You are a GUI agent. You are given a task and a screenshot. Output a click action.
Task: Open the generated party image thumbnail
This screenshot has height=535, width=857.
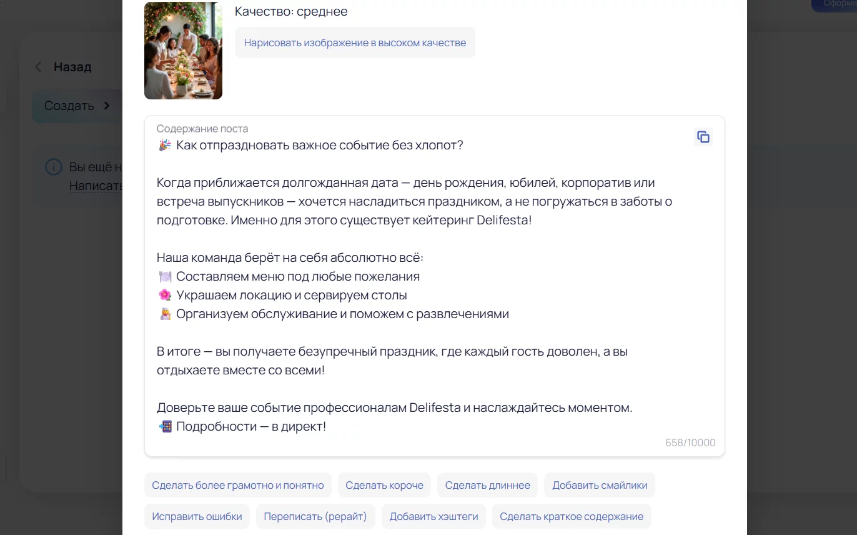pyautogui.click(x=183, y=51)
